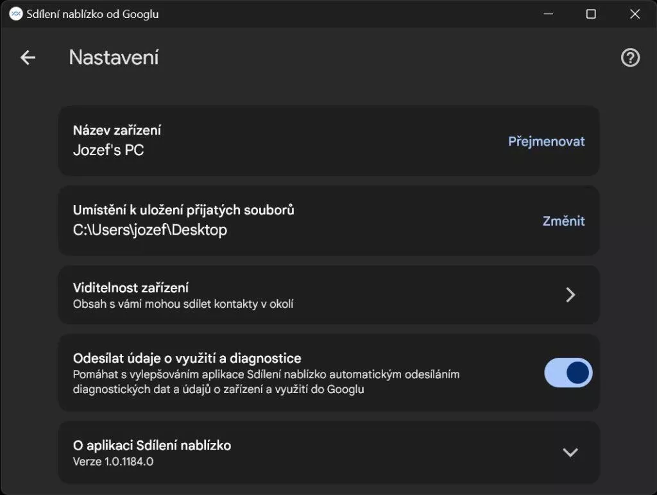657x495 pixels.
Task: Click the 'Odesílat údaje o využití a diagnostice' label
Action: coord(187,358)
